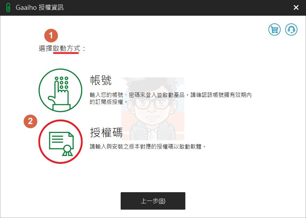Select the 授權碼 certificate icon
The height and width of the screenshot is (218, 306).
coord(61,142)
